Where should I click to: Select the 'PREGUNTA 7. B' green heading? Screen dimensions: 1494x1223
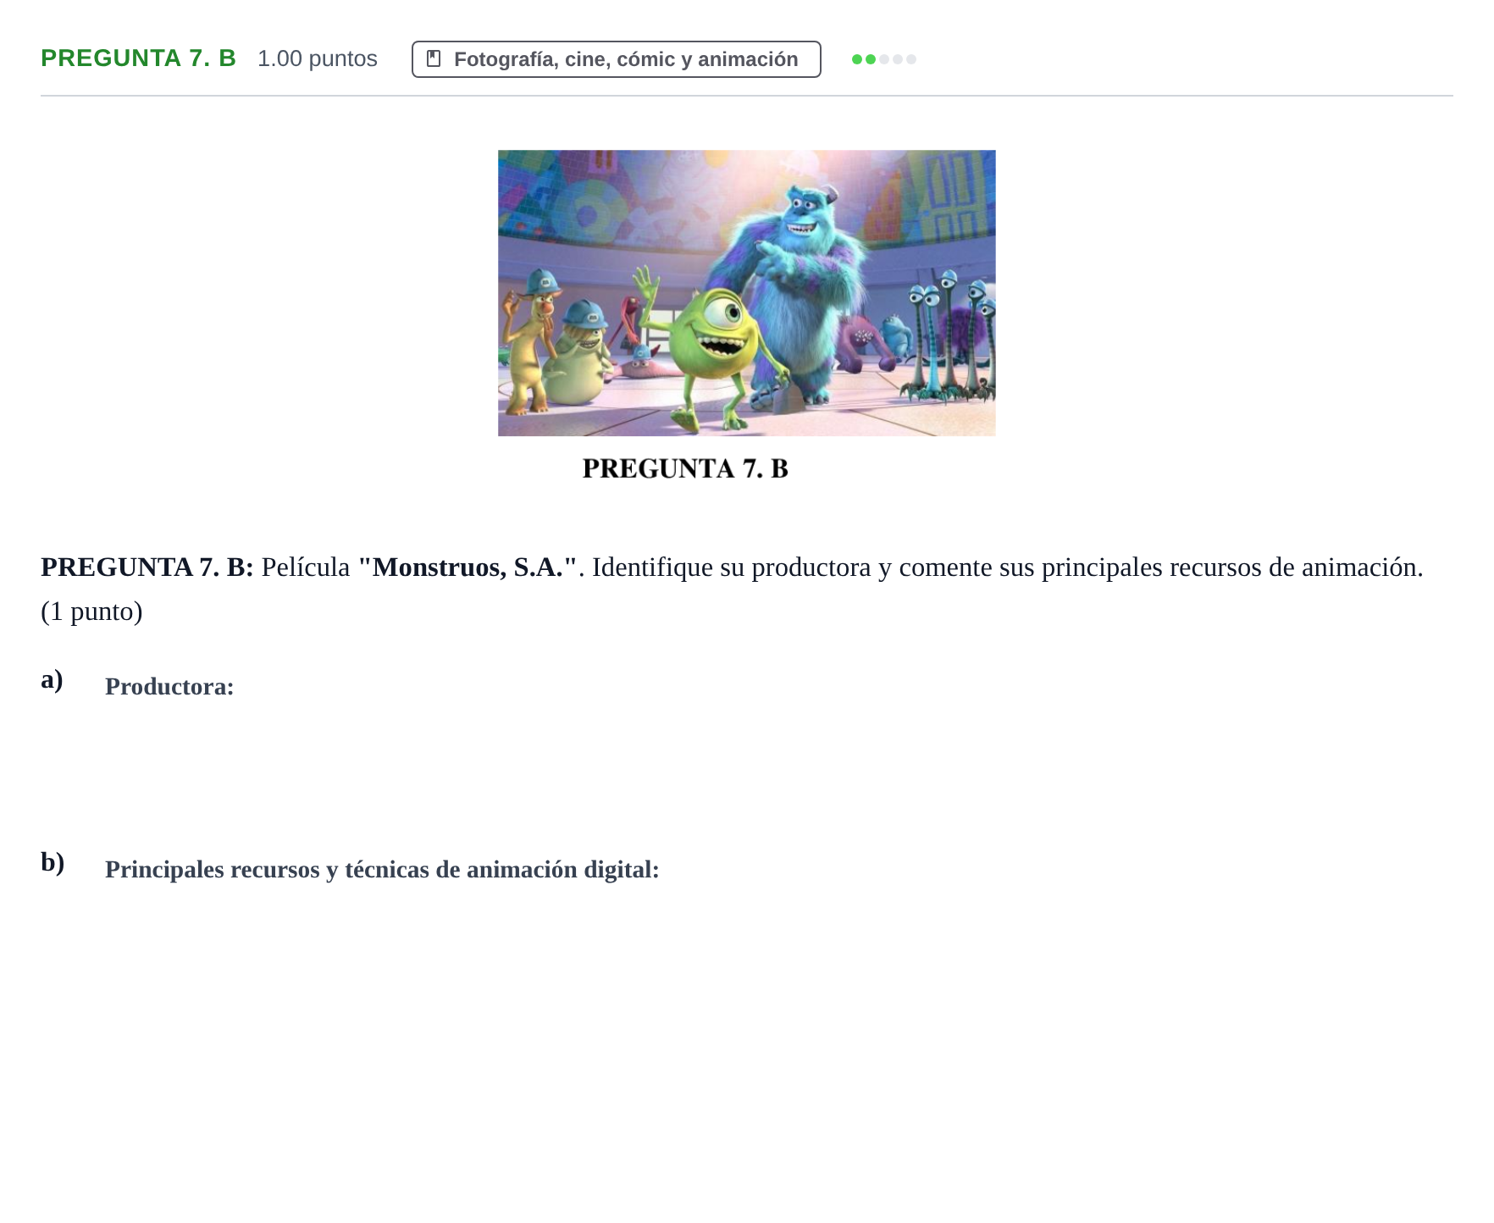coord(138,58)
